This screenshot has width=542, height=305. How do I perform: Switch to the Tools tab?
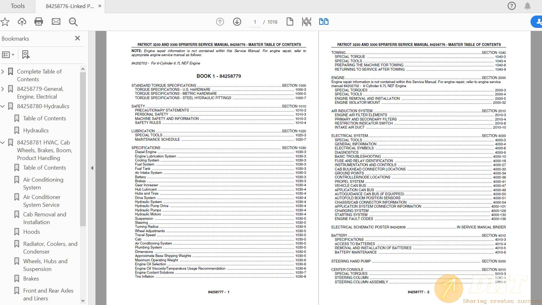point(18,6)
